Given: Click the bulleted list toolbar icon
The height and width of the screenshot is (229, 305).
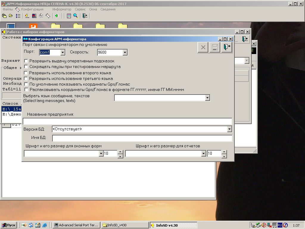Looking at the screenshot, I should (18, 16).
